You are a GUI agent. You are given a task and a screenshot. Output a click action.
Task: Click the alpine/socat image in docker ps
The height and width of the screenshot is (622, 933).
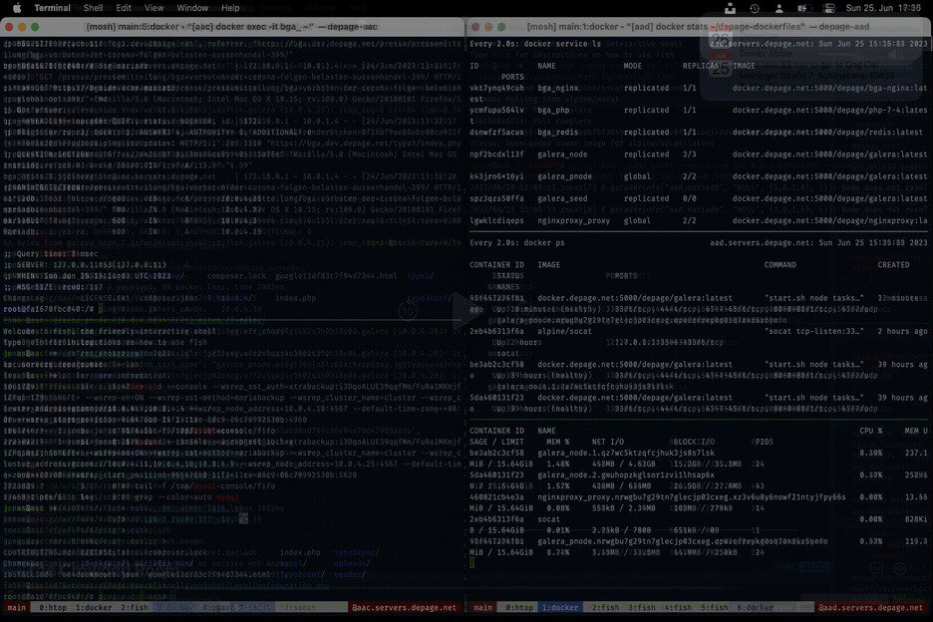tap(564, 332)
